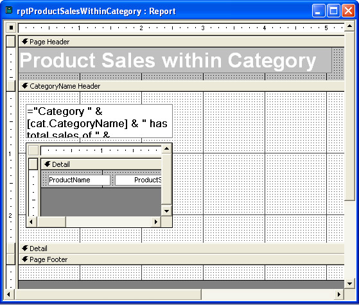Click the main window vertical scrollbar thumb
The image size is (359, 305).
(x=349, y=117)
